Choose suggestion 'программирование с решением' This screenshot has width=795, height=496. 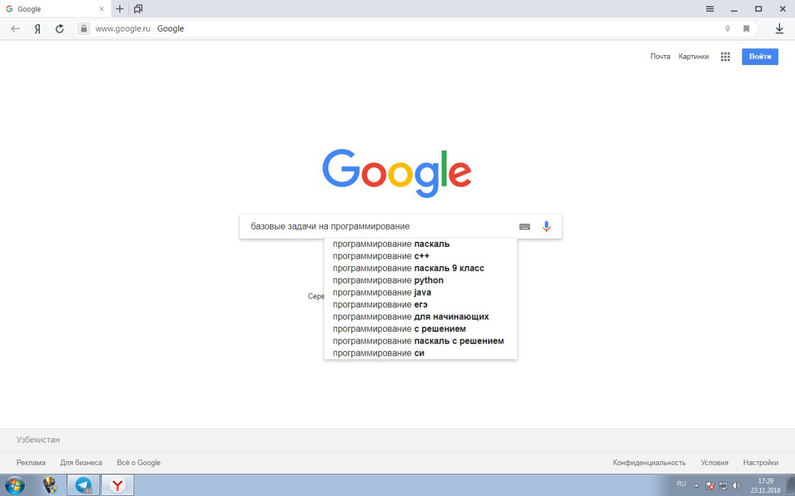click(420, 329)
